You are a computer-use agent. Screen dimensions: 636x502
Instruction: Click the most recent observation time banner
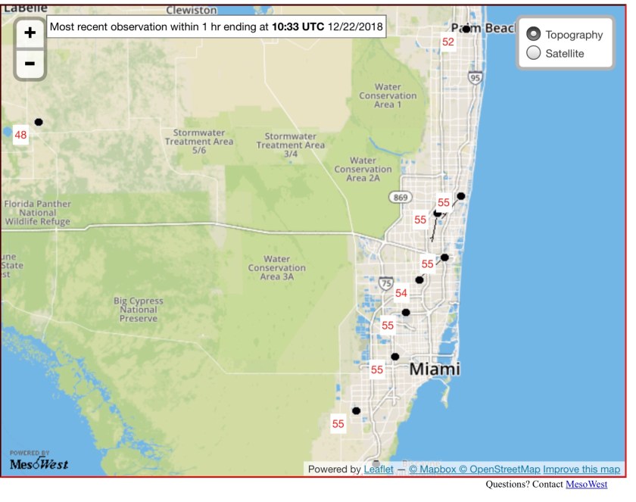[x=216, y=27]
